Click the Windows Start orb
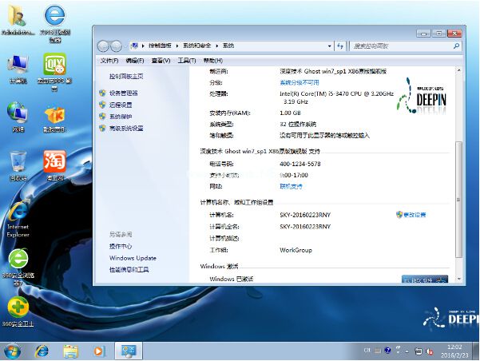480x361 pixels. [12, 351]
